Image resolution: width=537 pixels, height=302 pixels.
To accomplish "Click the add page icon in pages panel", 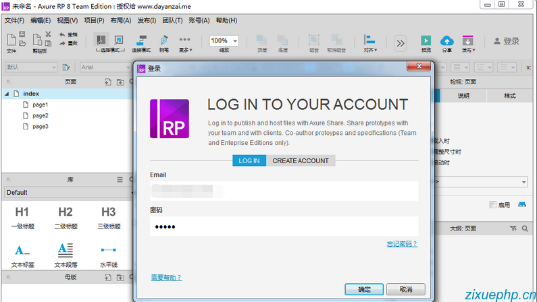I will [108, 82].
